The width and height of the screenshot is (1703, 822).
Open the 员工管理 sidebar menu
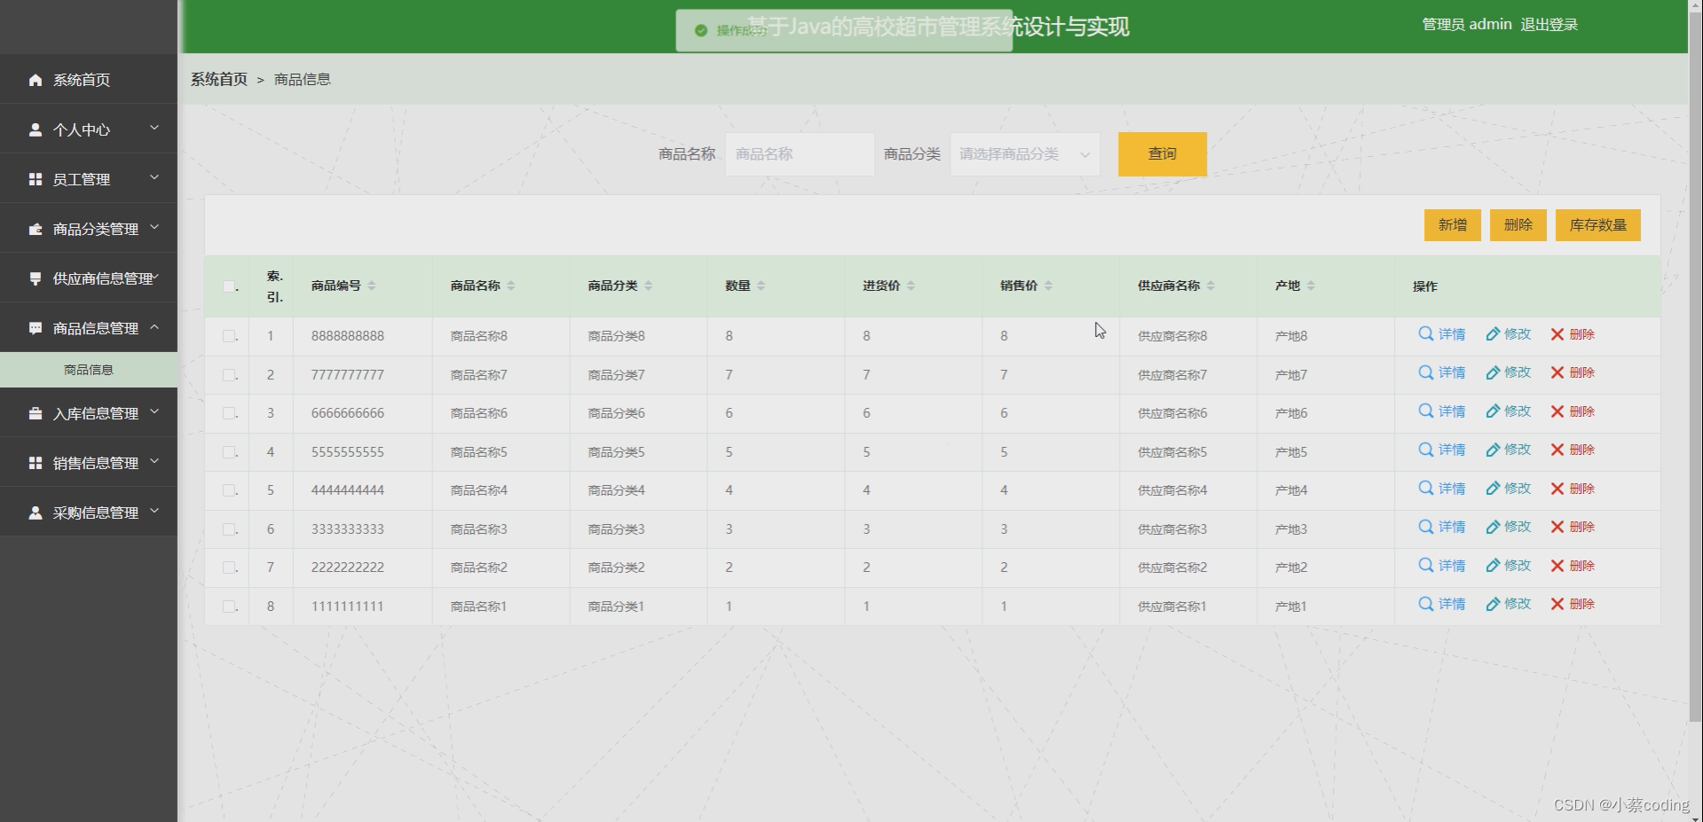89,179
